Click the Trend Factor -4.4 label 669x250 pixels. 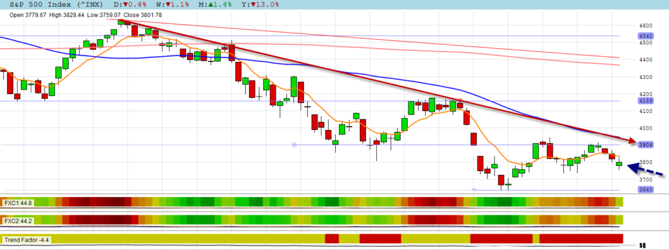(27, 240)
